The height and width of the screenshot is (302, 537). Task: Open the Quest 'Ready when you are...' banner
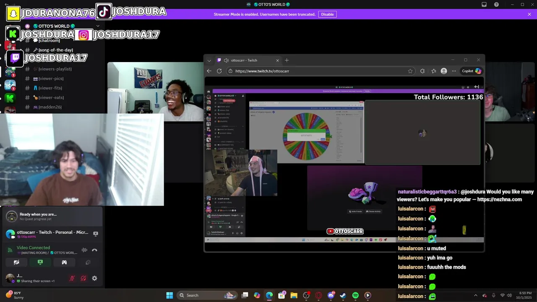pos(53,216)
